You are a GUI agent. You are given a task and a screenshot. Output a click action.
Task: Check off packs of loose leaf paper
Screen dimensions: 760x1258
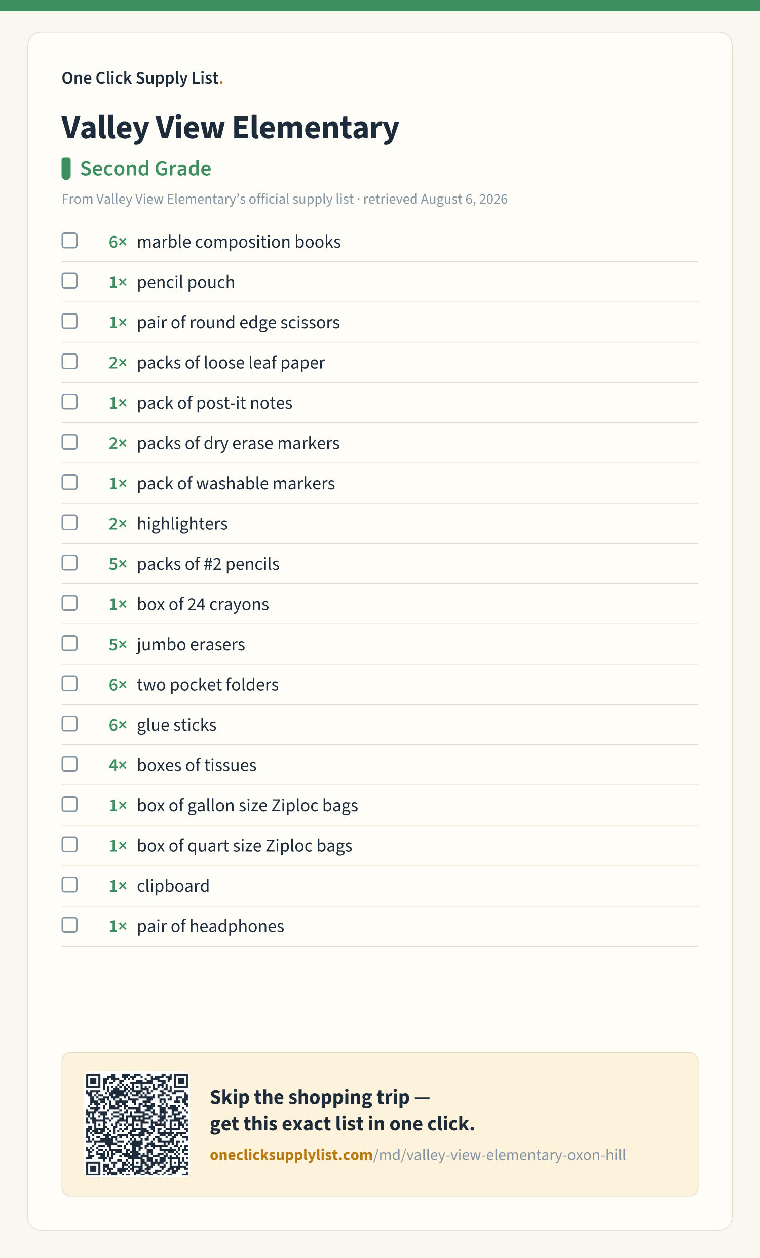[69, 362]
